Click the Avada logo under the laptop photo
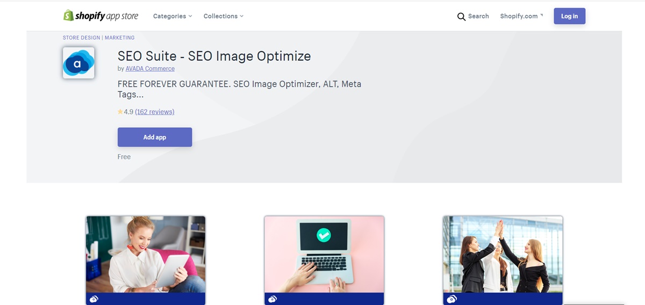This screenshot has height=305, width=645. (272, 299)
